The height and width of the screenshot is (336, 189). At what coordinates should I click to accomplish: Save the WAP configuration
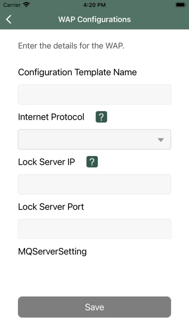[x=94, y=307]
